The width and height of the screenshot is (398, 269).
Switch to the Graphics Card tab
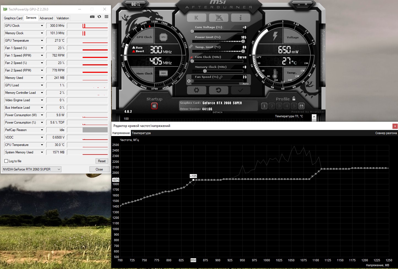[13, 18]
